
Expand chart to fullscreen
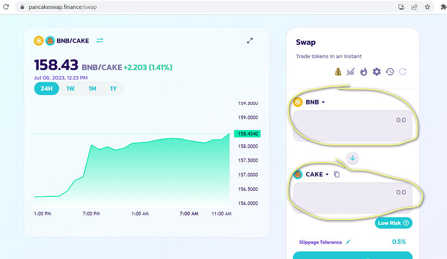tap(250, 40)
